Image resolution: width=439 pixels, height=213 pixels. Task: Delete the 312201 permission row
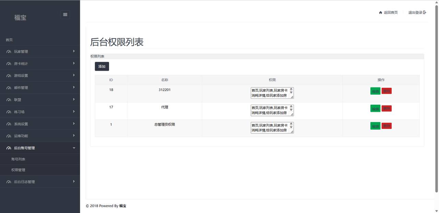pyautogui.click(x=387, y=91)
